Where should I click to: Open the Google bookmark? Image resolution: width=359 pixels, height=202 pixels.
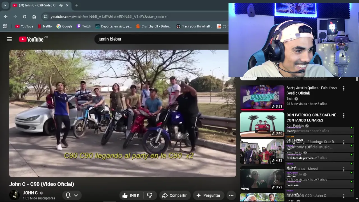(x=64, y=26)
